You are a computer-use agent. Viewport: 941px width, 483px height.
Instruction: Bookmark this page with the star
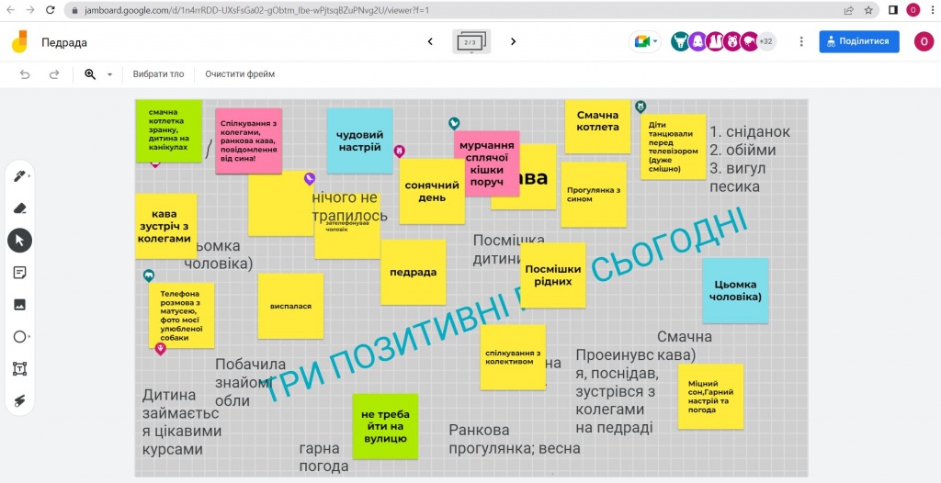click(868, 10)
